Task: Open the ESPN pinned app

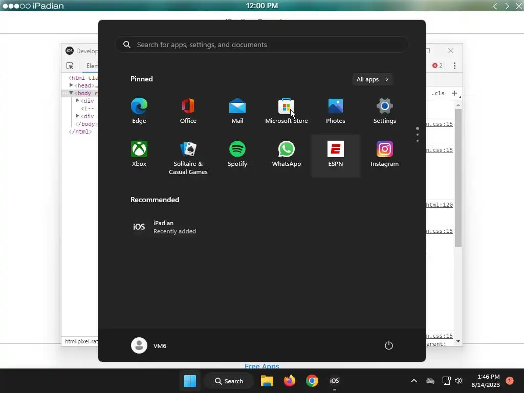Action: 336,156
